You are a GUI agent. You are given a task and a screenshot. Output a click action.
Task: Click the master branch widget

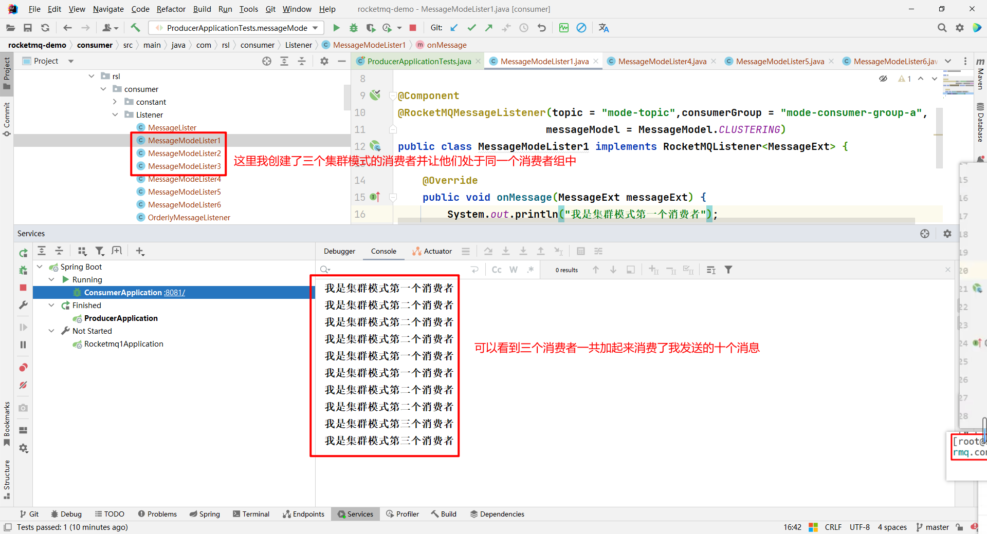[x=933, y=527]
